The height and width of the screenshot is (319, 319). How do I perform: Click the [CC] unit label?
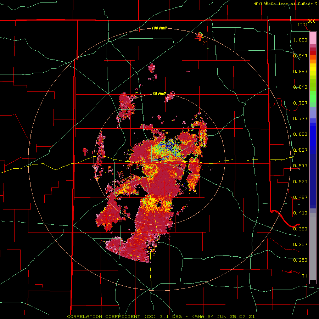click(x=303, y=24)
